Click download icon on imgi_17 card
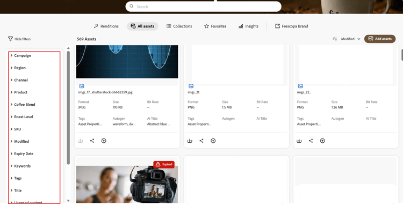Image resolution: width=403 pixels, height=204 pixels. tap(81, 141)
